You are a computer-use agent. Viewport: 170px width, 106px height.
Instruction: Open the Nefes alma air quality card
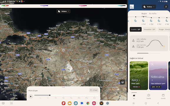[158, 76]
